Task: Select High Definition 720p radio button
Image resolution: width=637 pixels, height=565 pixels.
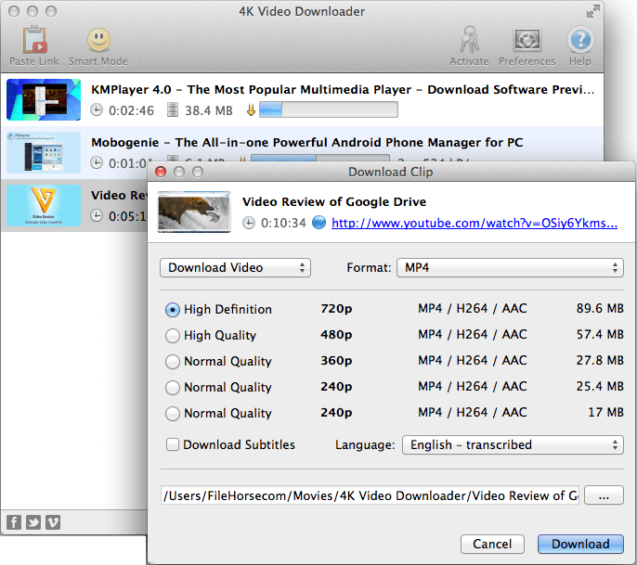Action: tap(173, 310)
